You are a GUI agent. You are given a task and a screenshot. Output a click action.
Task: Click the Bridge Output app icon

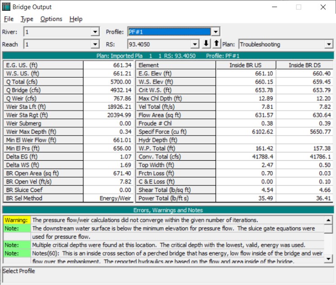click(6, 7)
